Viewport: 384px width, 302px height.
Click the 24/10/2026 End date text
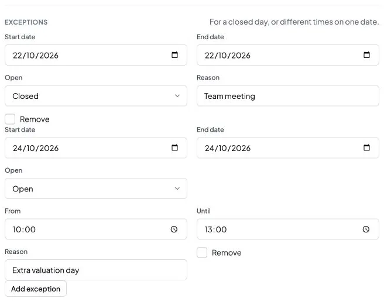tap(228, 148)
